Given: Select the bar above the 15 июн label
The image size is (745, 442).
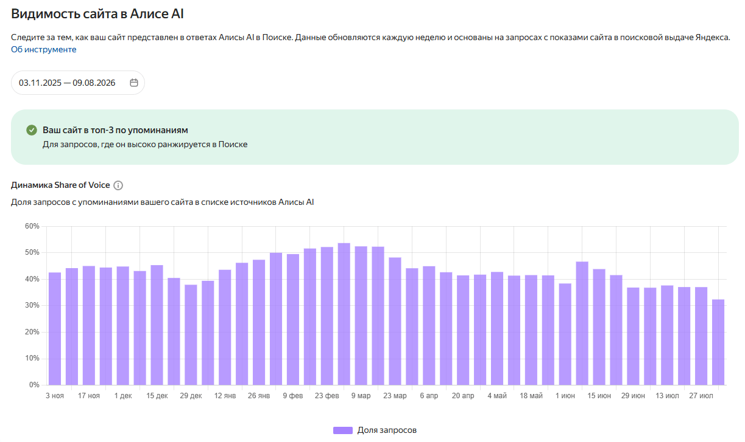Looking at the screenshot, I should tap(599, 327).
